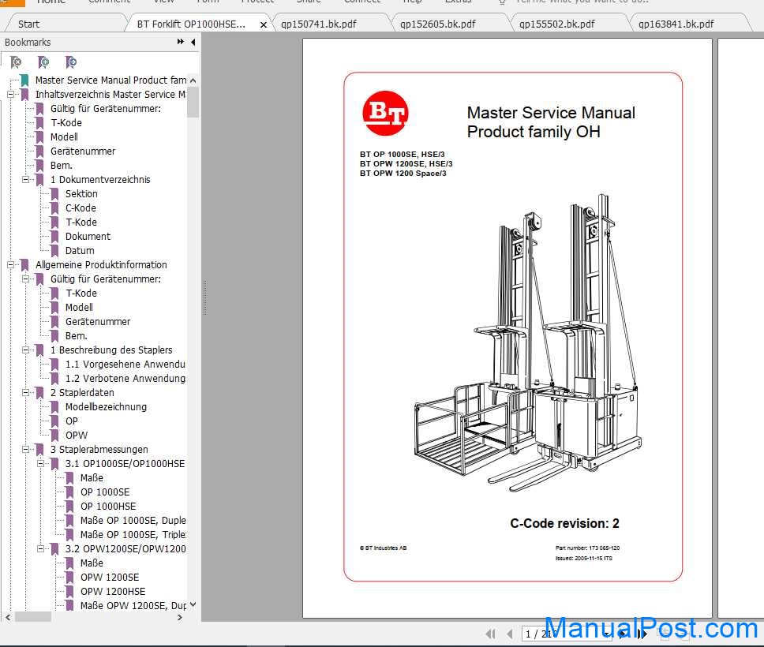
Task: Open the Maße OPW 1200SE, Duplex bookmark
Action: pyautogui.click(x=133, y=606)
